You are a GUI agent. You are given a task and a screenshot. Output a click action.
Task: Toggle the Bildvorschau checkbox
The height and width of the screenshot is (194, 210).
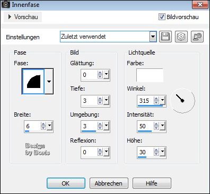(162, 17)
